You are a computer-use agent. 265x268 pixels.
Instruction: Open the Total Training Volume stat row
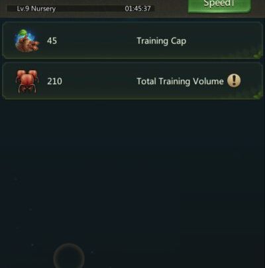coord(132,81)
